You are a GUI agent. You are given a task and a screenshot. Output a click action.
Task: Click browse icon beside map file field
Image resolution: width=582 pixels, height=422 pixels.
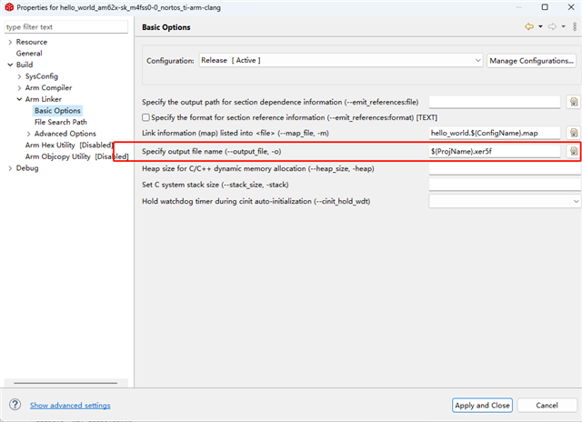574,134
